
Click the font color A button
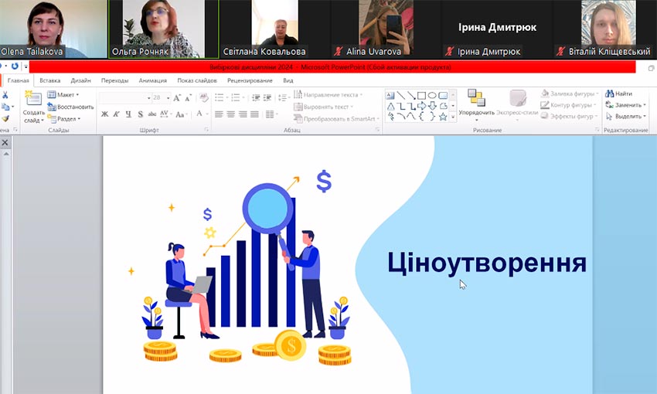(x=199, y=114)
